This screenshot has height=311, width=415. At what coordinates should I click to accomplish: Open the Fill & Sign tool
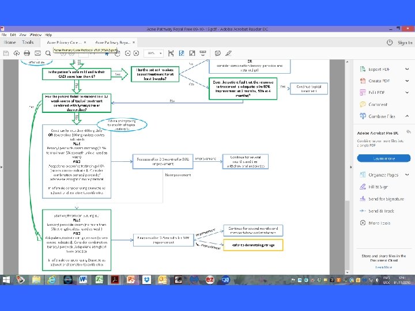coord(378,187)
